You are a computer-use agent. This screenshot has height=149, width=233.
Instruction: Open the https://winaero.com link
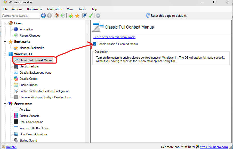pos(214,147)
